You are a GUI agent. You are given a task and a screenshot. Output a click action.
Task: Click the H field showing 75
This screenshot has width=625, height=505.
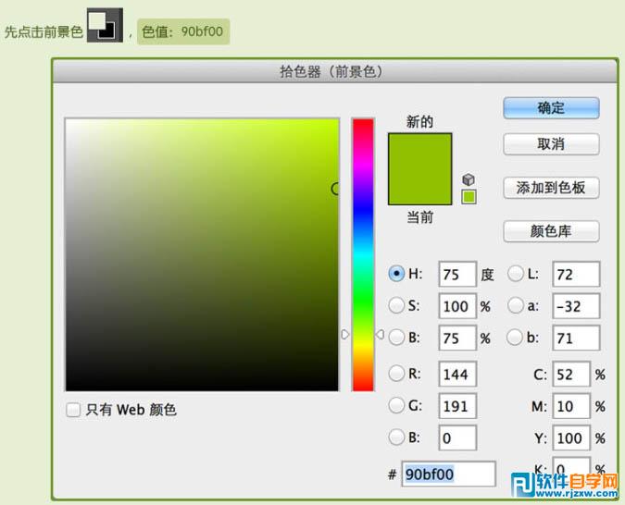[x=457, y=274]
